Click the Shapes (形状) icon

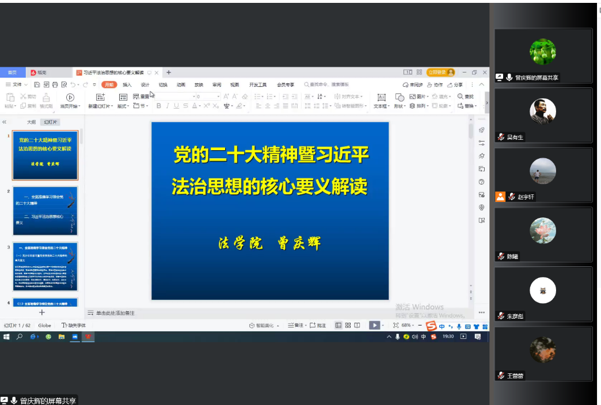pos(399,97)
